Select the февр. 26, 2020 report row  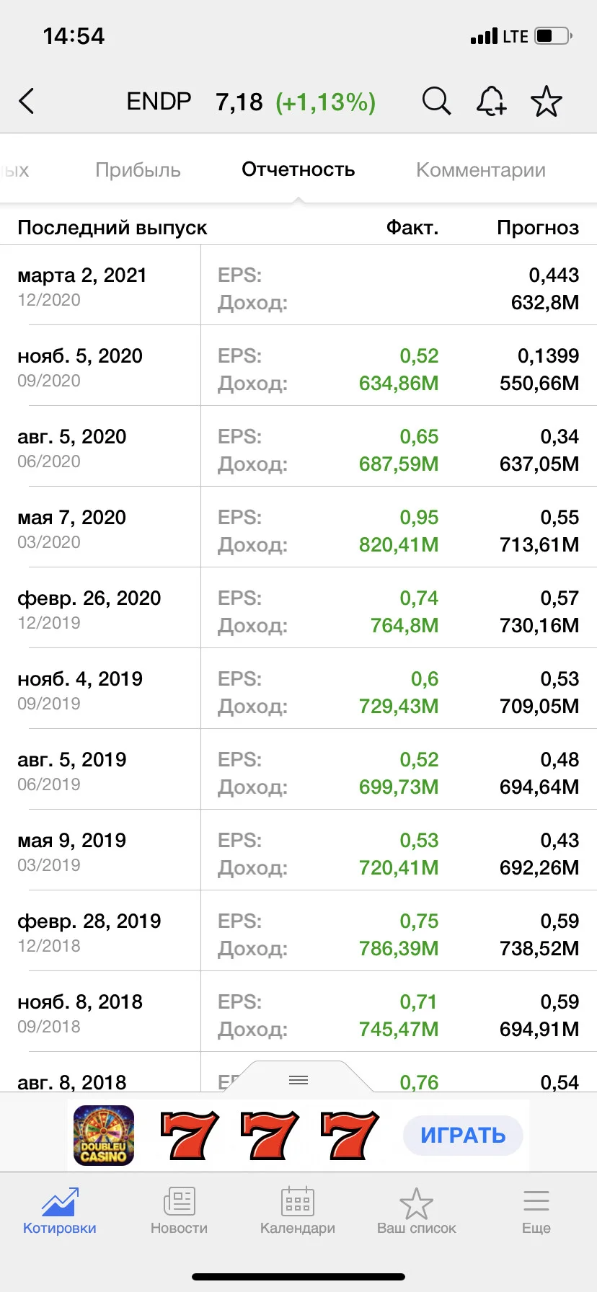click(298, 609)
